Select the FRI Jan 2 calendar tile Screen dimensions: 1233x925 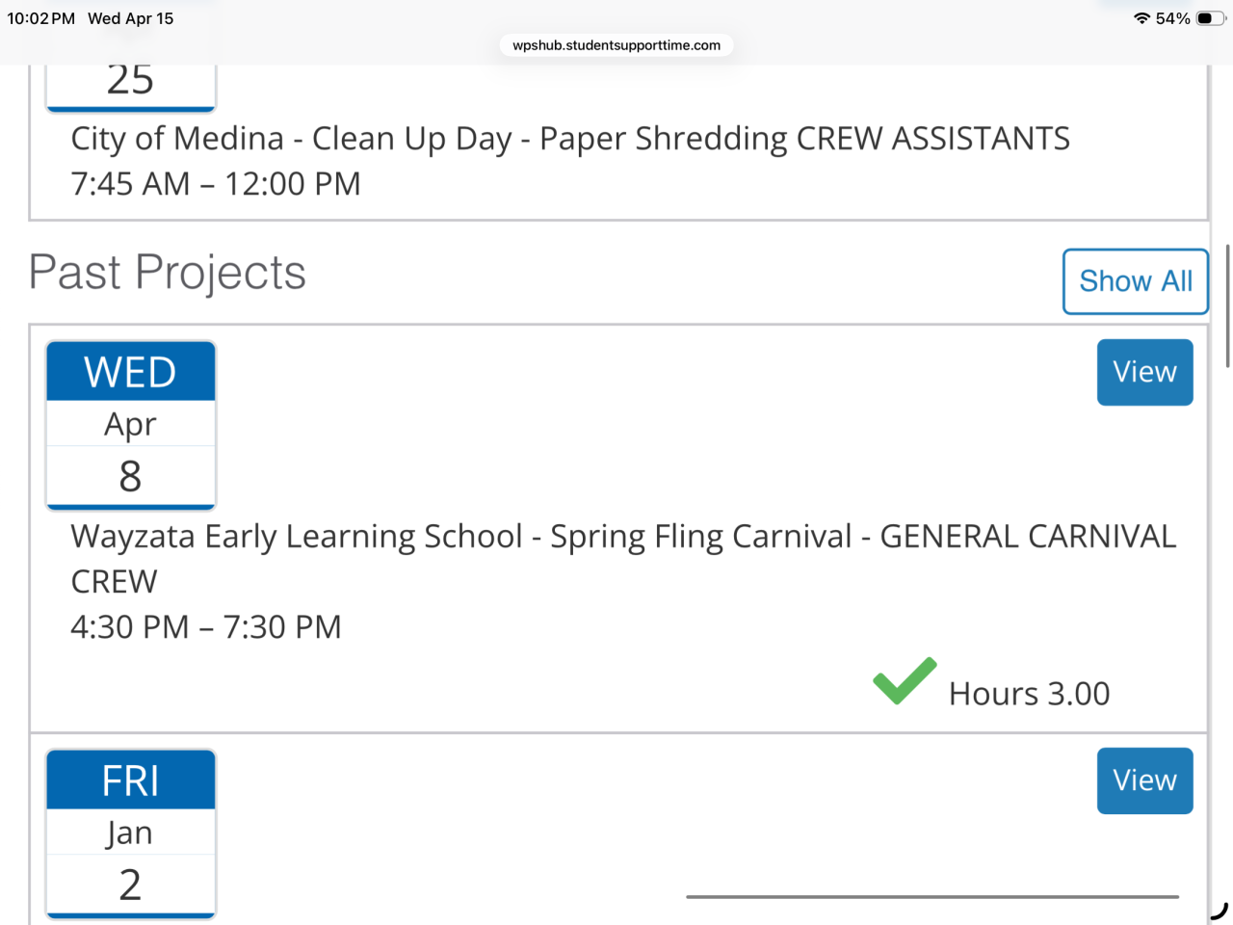tap(131, 833)
